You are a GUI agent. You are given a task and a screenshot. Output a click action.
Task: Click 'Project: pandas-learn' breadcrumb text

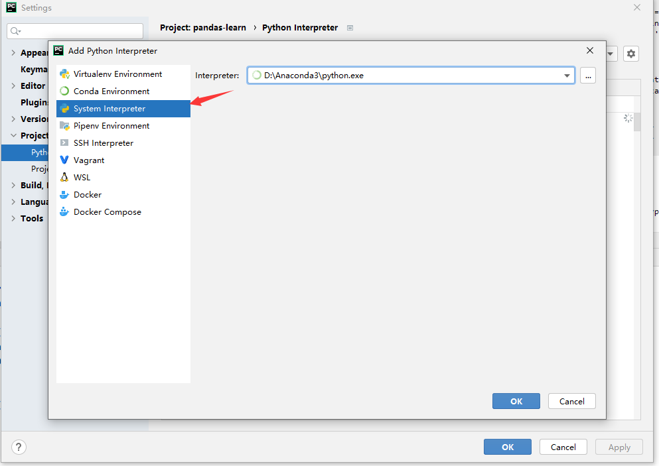tap(203, 28)
